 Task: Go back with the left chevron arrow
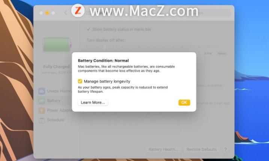(66, 13)
